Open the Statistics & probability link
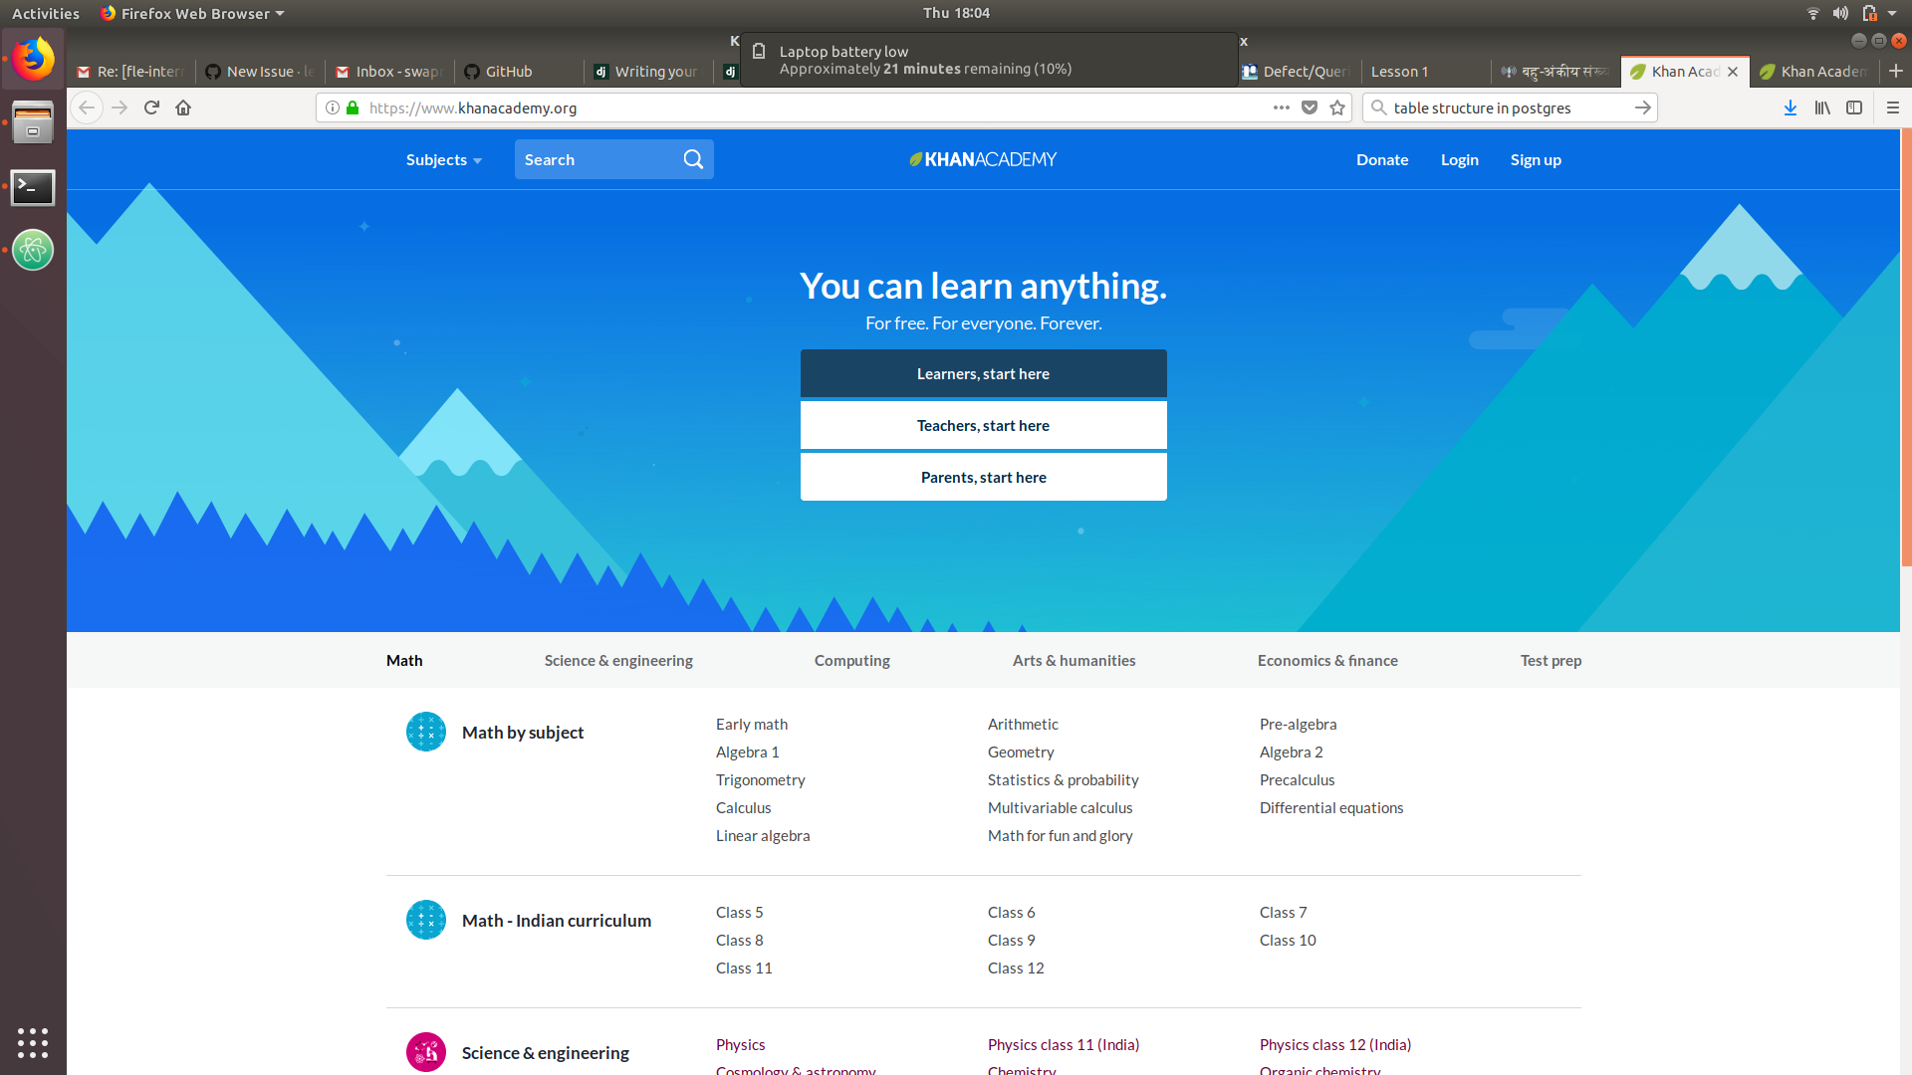The height and width of the screenshot is (1075, 1912). pos(1063,779)
